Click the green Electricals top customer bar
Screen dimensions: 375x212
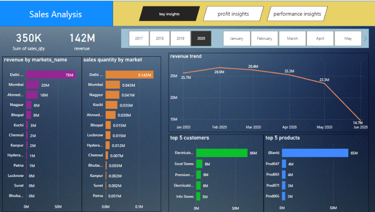coord(222,153)
